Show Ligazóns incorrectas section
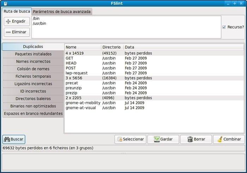The image size is (247, 173). click(33, 84)
